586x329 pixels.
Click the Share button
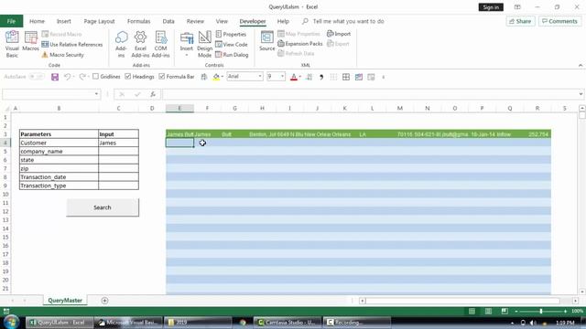click(x=520, y=21)
